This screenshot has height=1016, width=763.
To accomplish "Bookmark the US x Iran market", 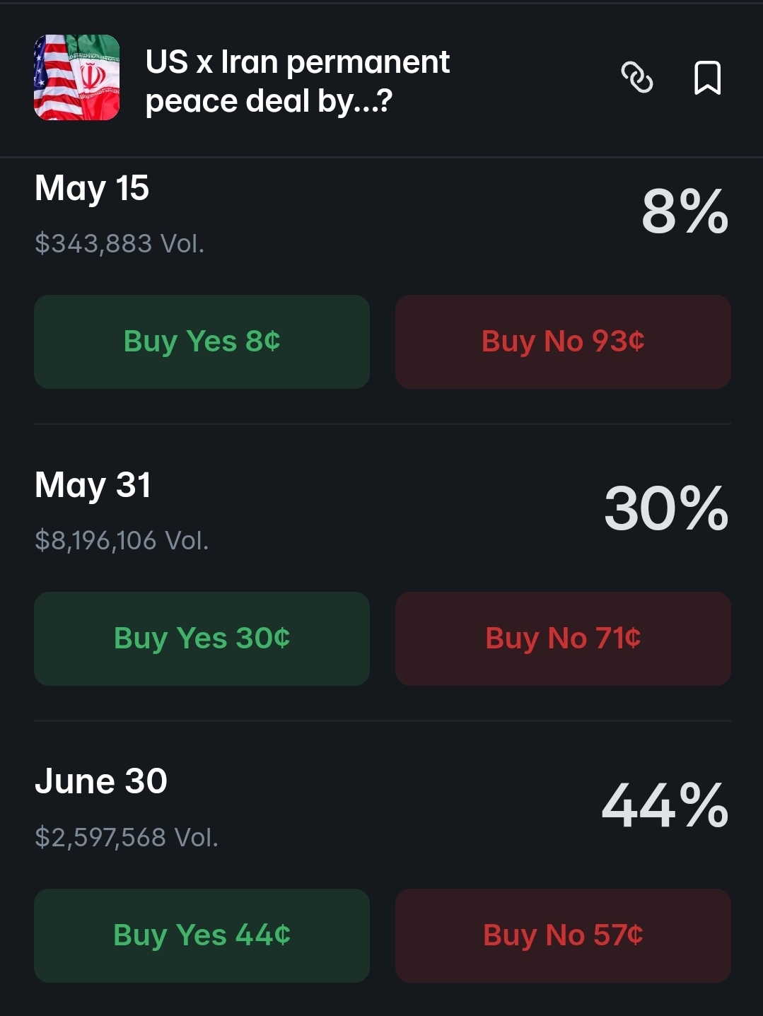I will point(707,77).
